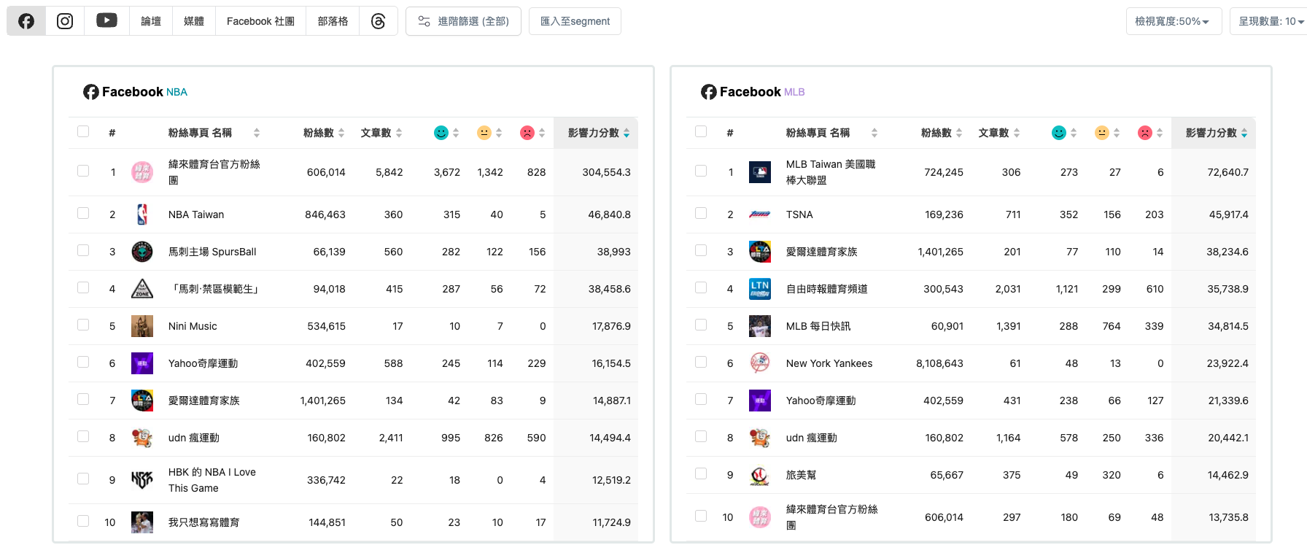1307x553 pixels.
Task: Open the Yahoo奇摩運動 avatar in NBA table
Action: pyautogui.click(x=142, y=363)
